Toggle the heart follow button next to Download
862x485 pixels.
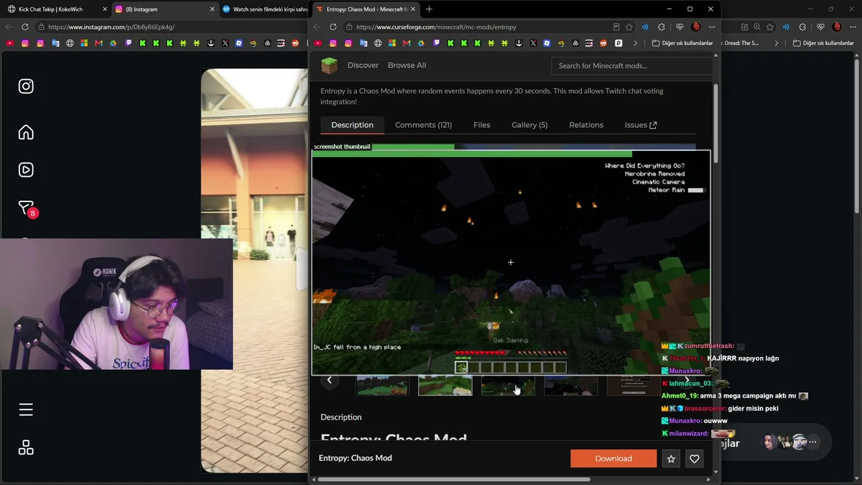coord(694,459)
